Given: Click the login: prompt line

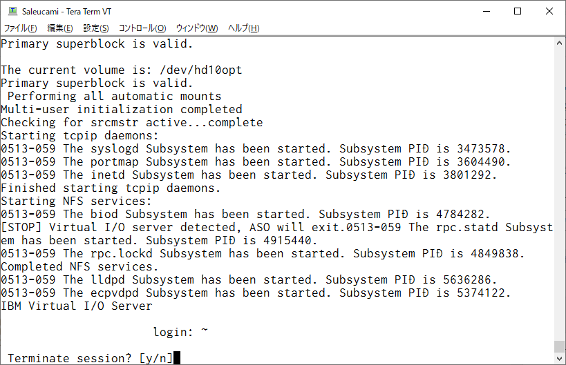Looking at the screenshot, I should [180, 331].
